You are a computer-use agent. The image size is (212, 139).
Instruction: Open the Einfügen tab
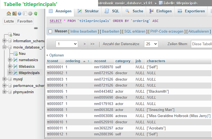[x=160, y=11]
